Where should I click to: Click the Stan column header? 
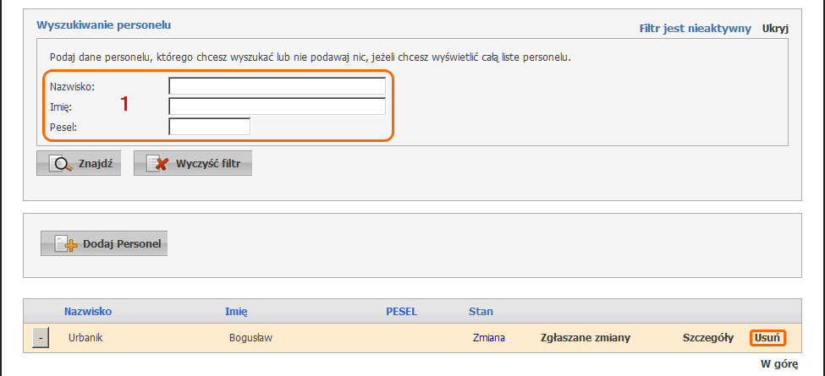click(481, 312)
